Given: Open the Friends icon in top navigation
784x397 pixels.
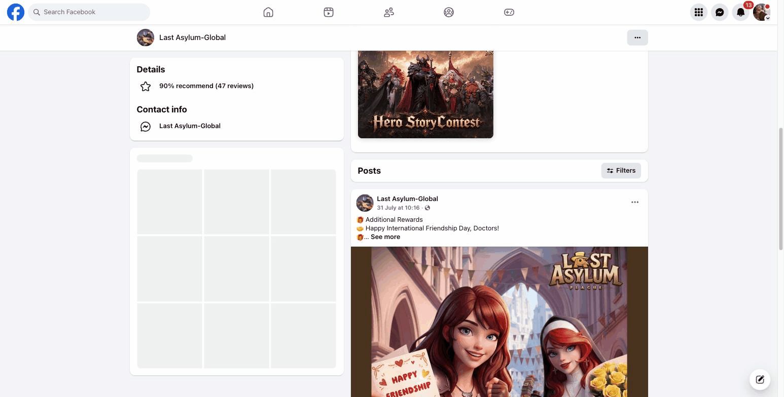Looking at the screenshot, I should 389,12.
